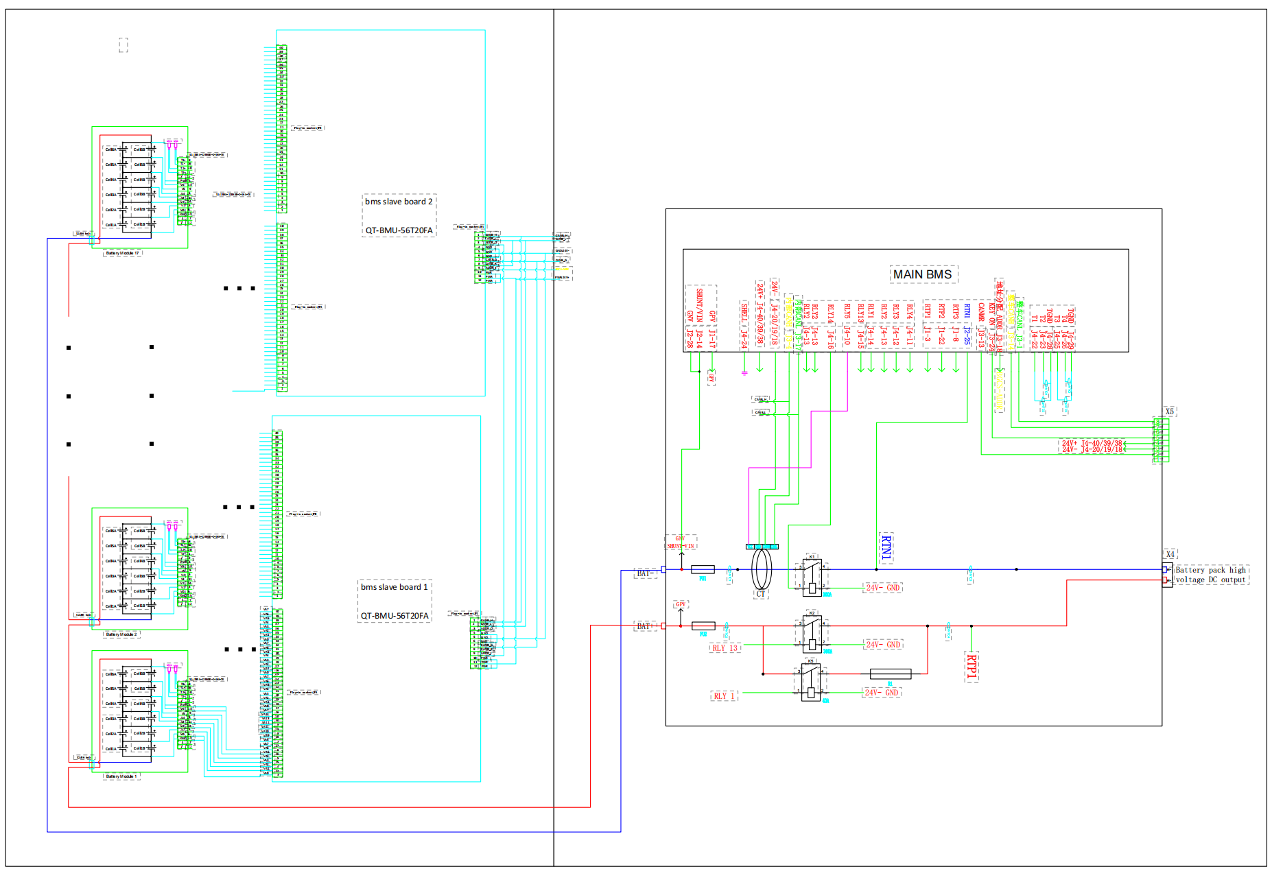Click the K1 relay symbol
The image size is (1272, 871).
812,577
